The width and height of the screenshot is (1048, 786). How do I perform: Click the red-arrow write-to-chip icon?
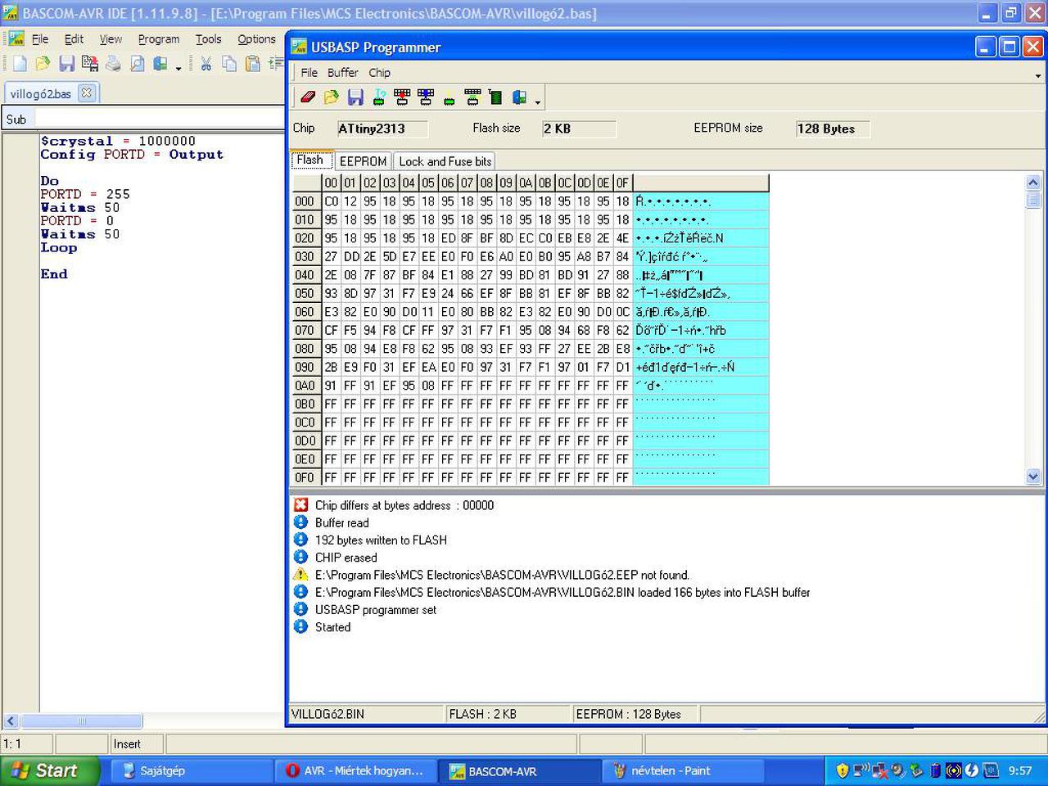click(401, 97)
